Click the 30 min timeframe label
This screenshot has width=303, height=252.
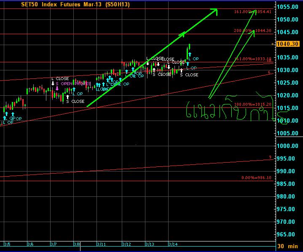click(288, 246)
